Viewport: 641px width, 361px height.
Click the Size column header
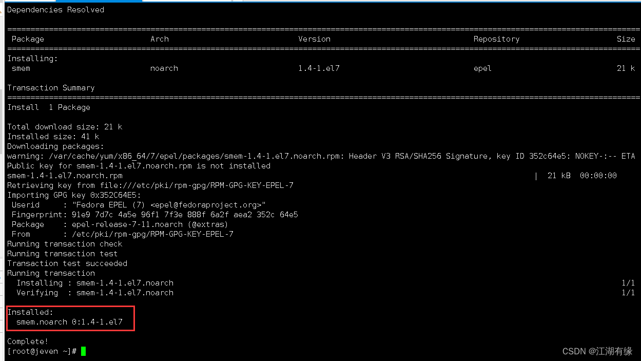pyautogui.click(x=626, y=39)
